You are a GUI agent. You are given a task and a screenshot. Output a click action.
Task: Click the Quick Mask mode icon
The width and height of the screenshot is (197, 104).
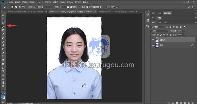[x=3, y=102]
